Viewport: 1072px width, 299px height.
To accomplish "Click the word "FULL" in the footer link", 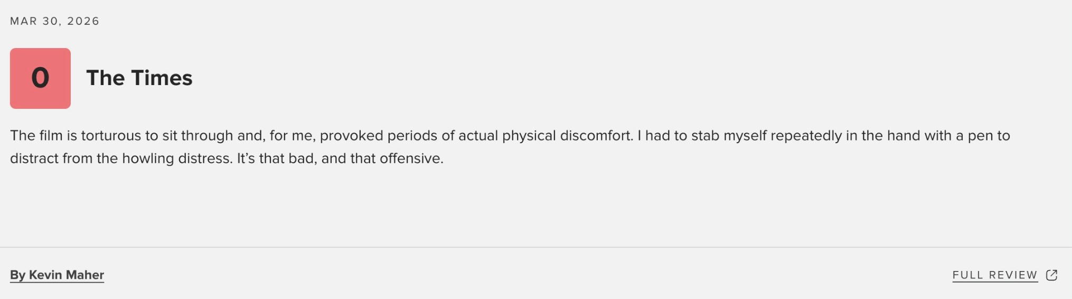I will pyautogui.click(x=968, y=275).
